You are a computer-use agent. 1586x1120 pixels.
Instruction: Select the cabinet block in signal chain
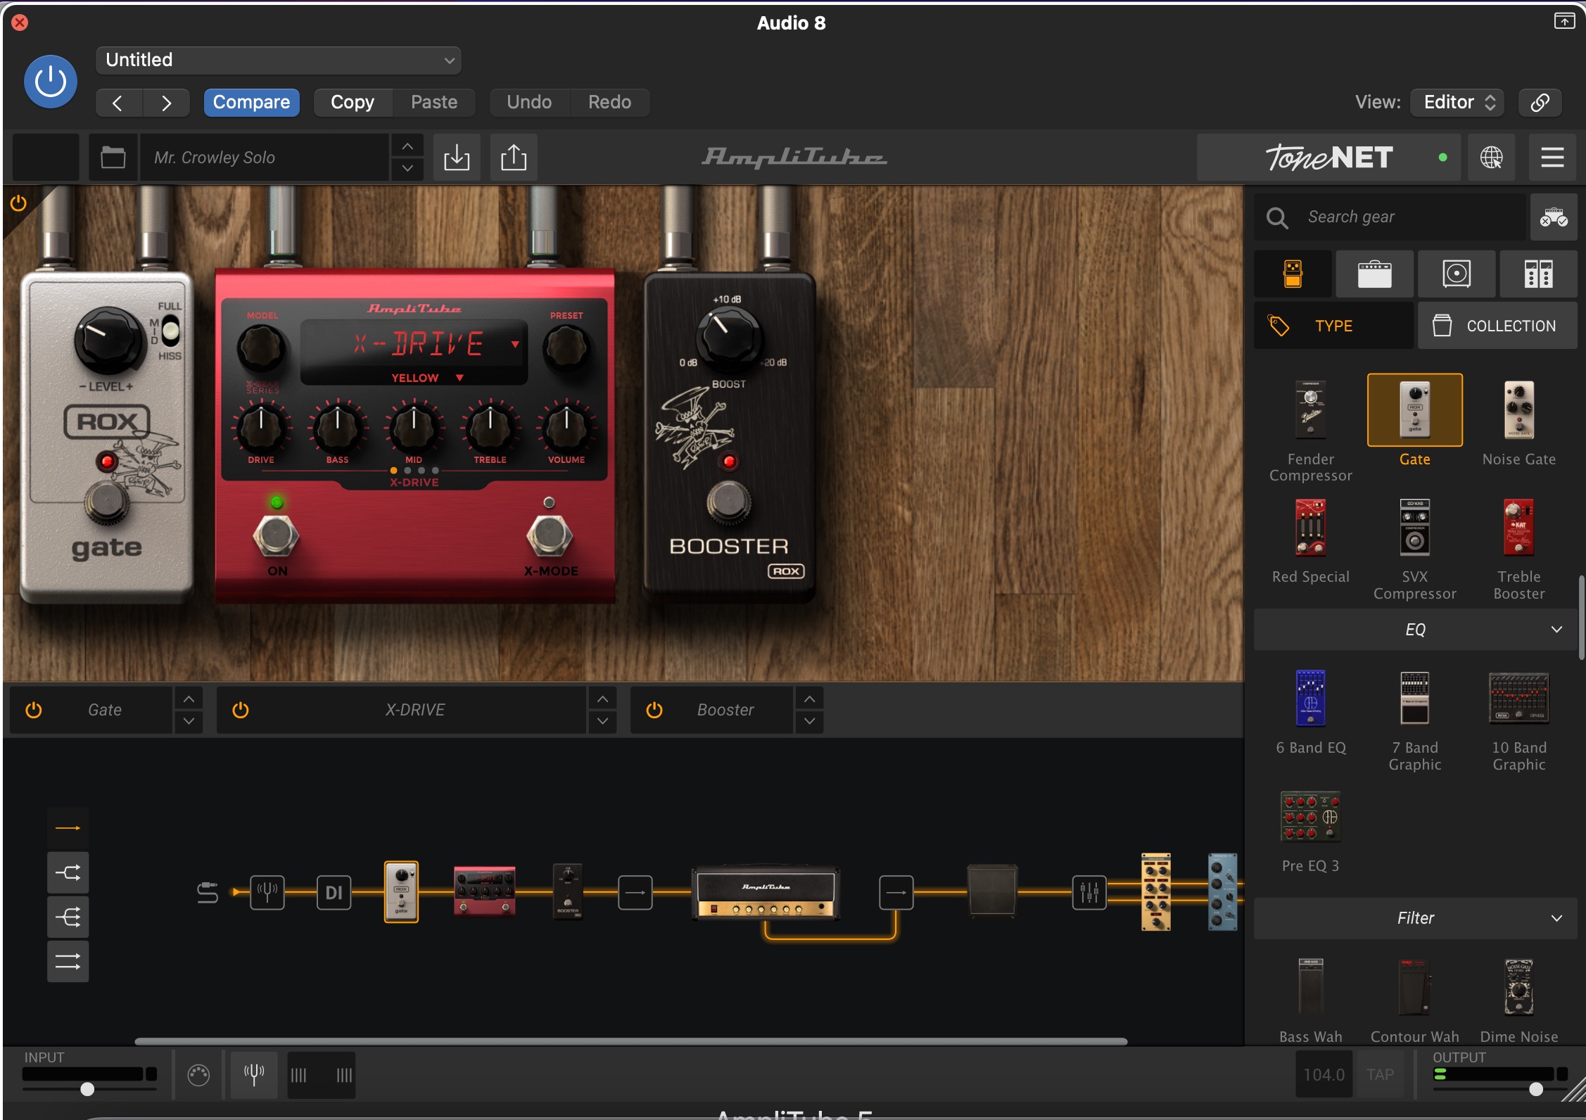click(x=991, y=890)
